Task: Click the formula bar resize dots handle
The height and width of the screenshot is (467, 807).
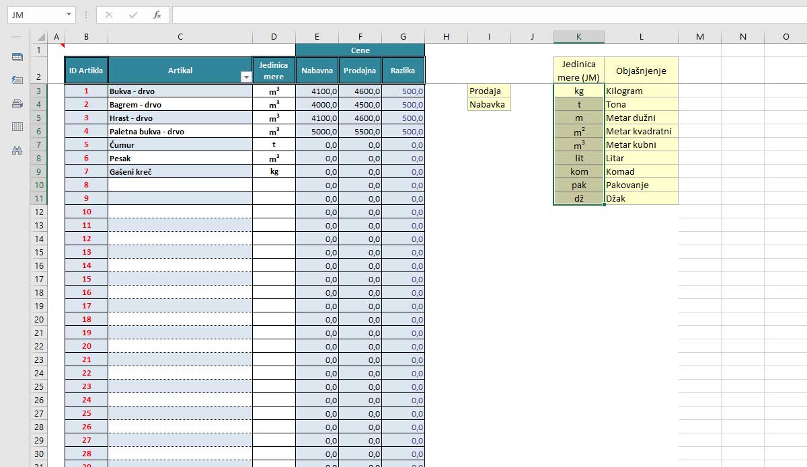Action: [86, 15]
